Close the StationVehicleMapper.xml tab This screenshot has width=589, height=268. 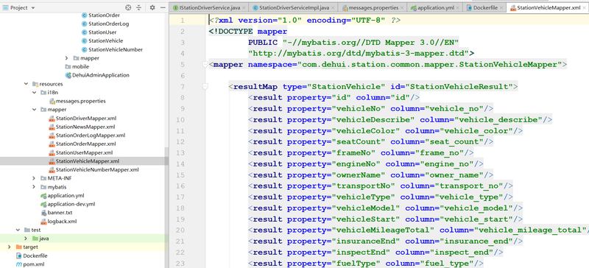585,7
